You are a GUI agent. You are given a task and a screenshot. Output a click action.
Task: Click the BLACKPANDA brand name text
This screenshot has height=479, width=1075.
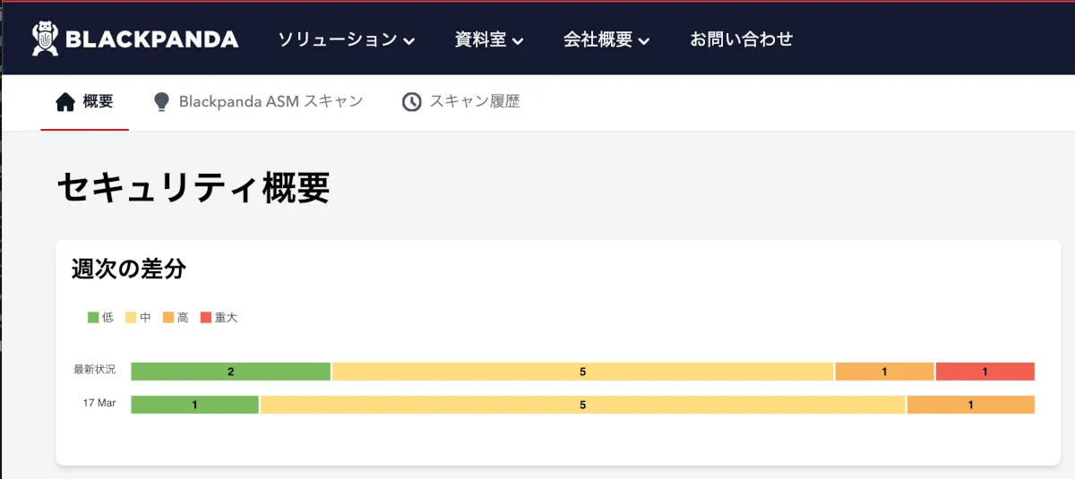[151, 39]
